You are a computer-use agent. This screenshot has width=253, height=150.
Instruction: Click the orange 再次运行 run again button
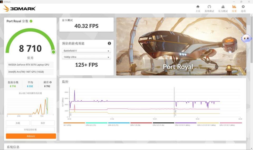(31, 136)
